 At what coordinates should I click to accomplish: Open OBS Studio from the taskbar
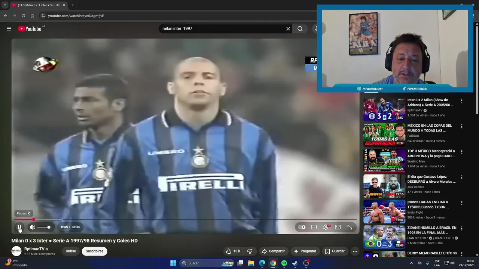[306, 263]
